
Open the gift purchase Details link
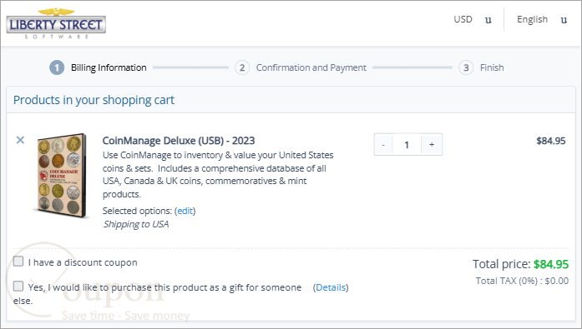coord(331,287)
